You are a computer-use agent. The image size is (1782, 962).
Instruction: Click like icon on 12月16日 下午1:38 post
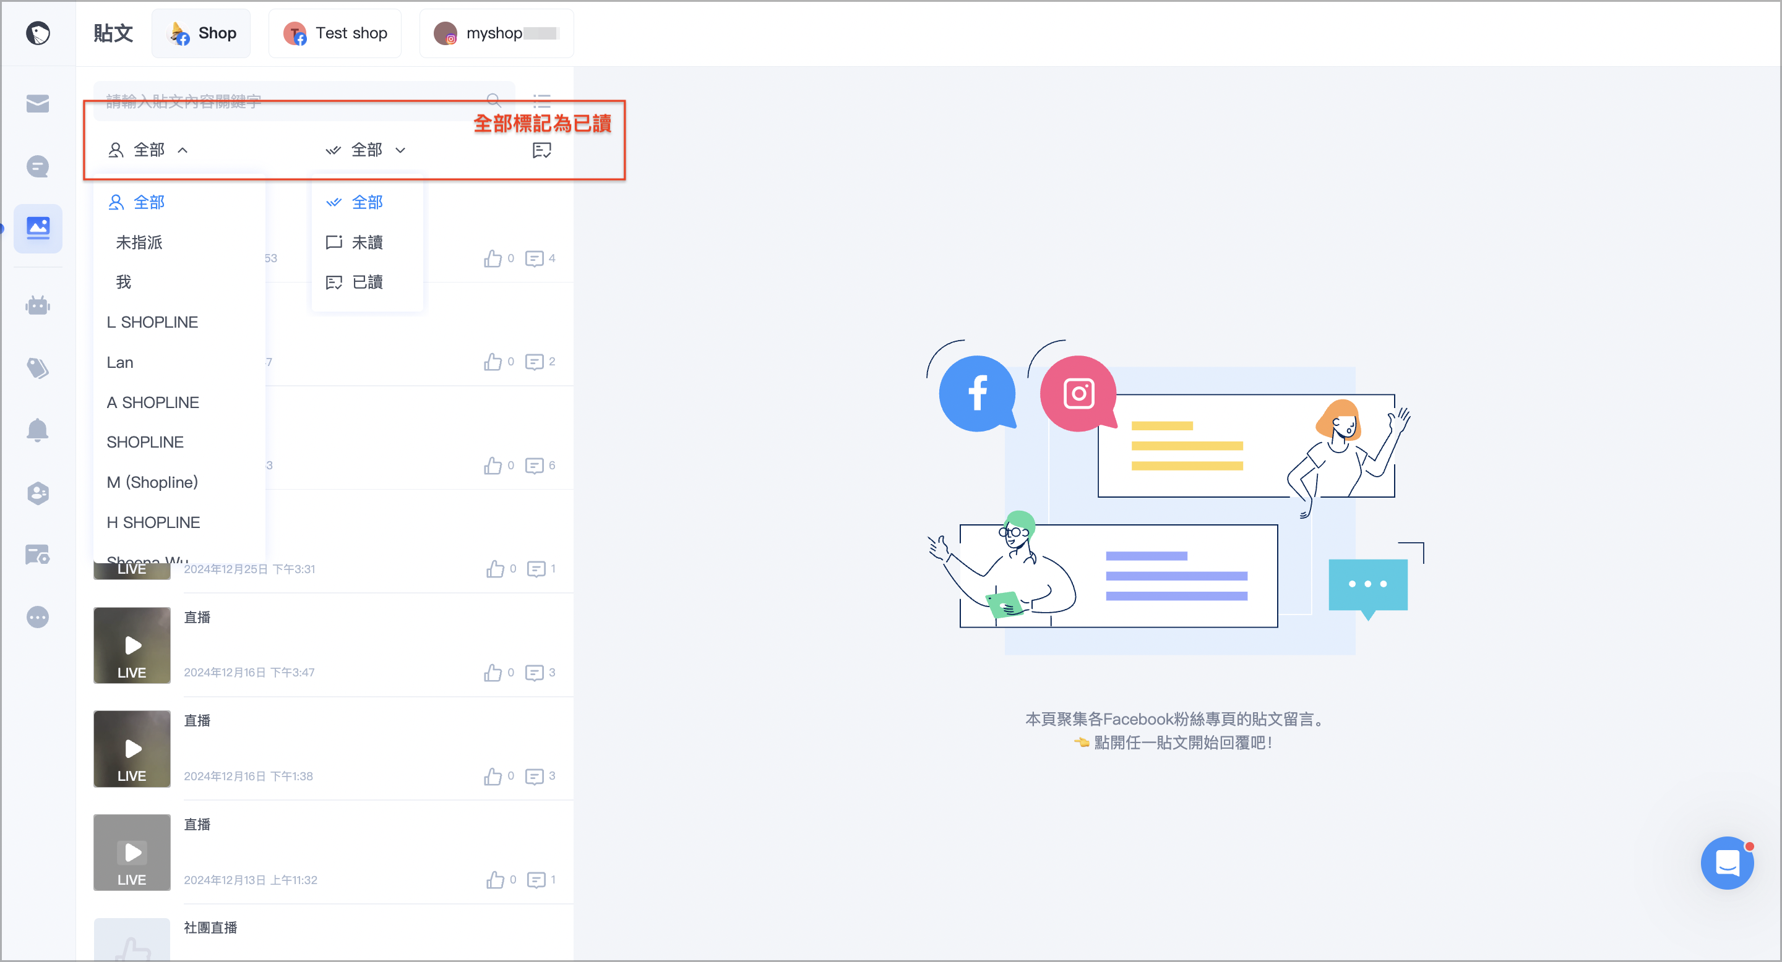pos(493,776)
